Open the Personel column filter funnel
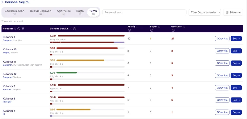Image resolution: width=247 pixels, height=119 pixels. (x=23, y=29)
